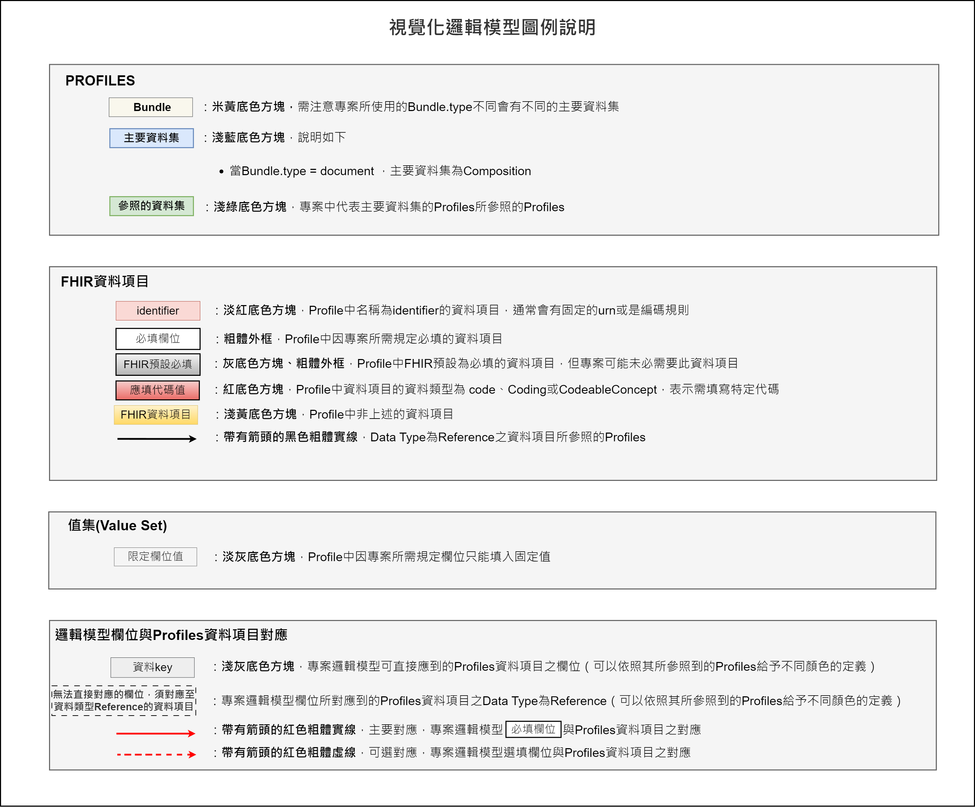Click the 資料key gray box
975x807 pixels.
point(152,667)
